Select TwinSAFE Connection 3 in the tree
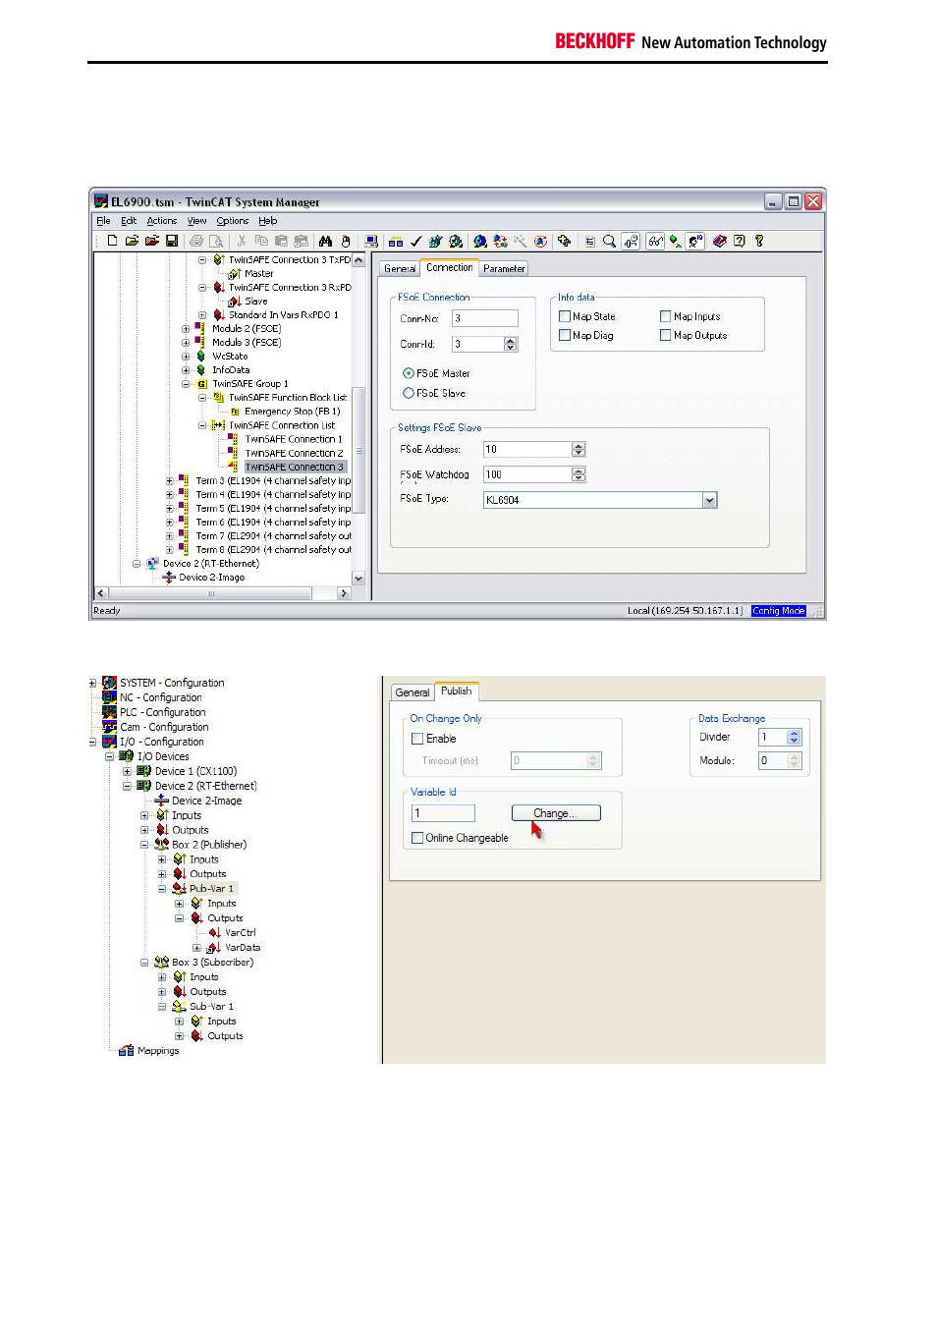The image size is (937, 1327). point(295,467)
